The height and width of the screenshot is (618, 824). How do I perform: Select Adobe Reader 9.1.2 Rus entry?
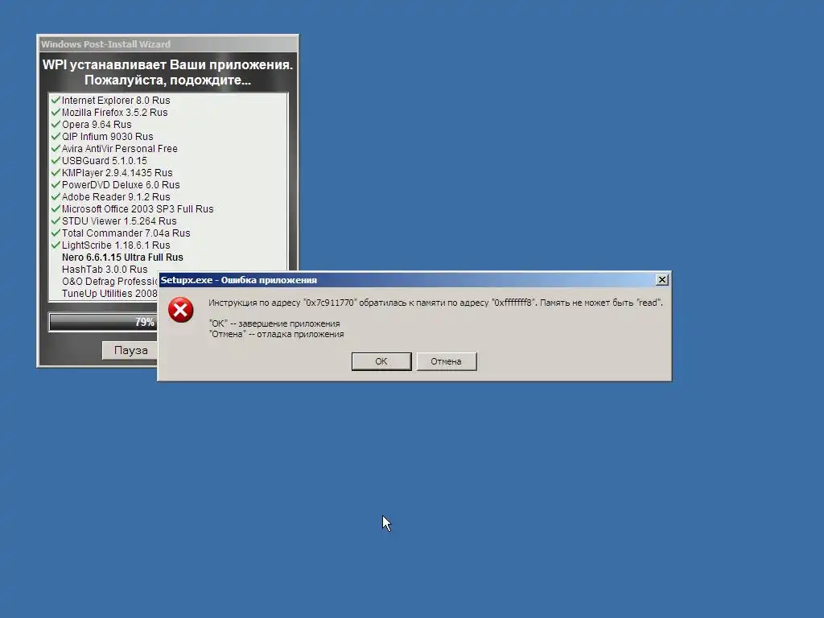[116, 197]
